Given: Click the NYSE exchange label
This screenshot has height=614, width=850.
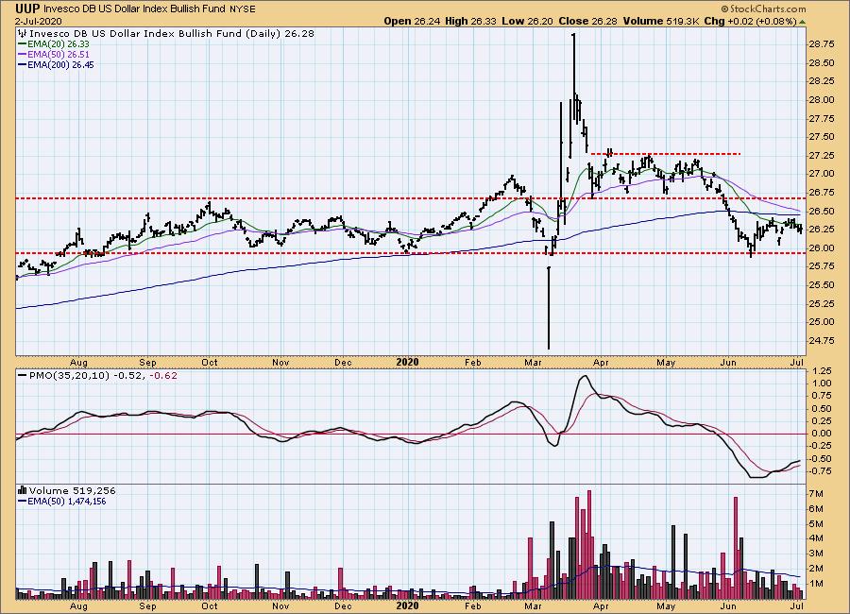Looking at the screenshot, I should tap(243, 9).
